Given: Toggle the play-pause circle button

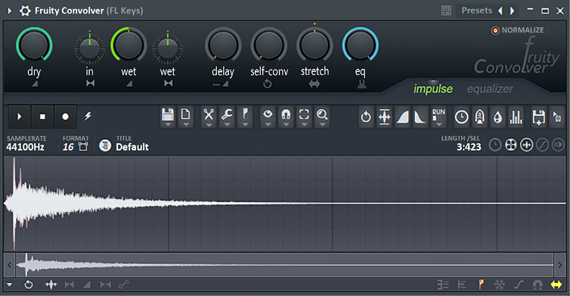Looking at the screenshot, I should (558, 145).
